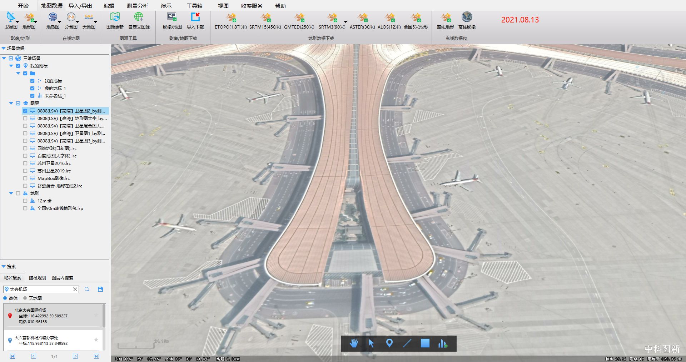Open the 测量分析 ribbon tab
The height and width of the screenshot is (362, 686).
tap(138, 6)
